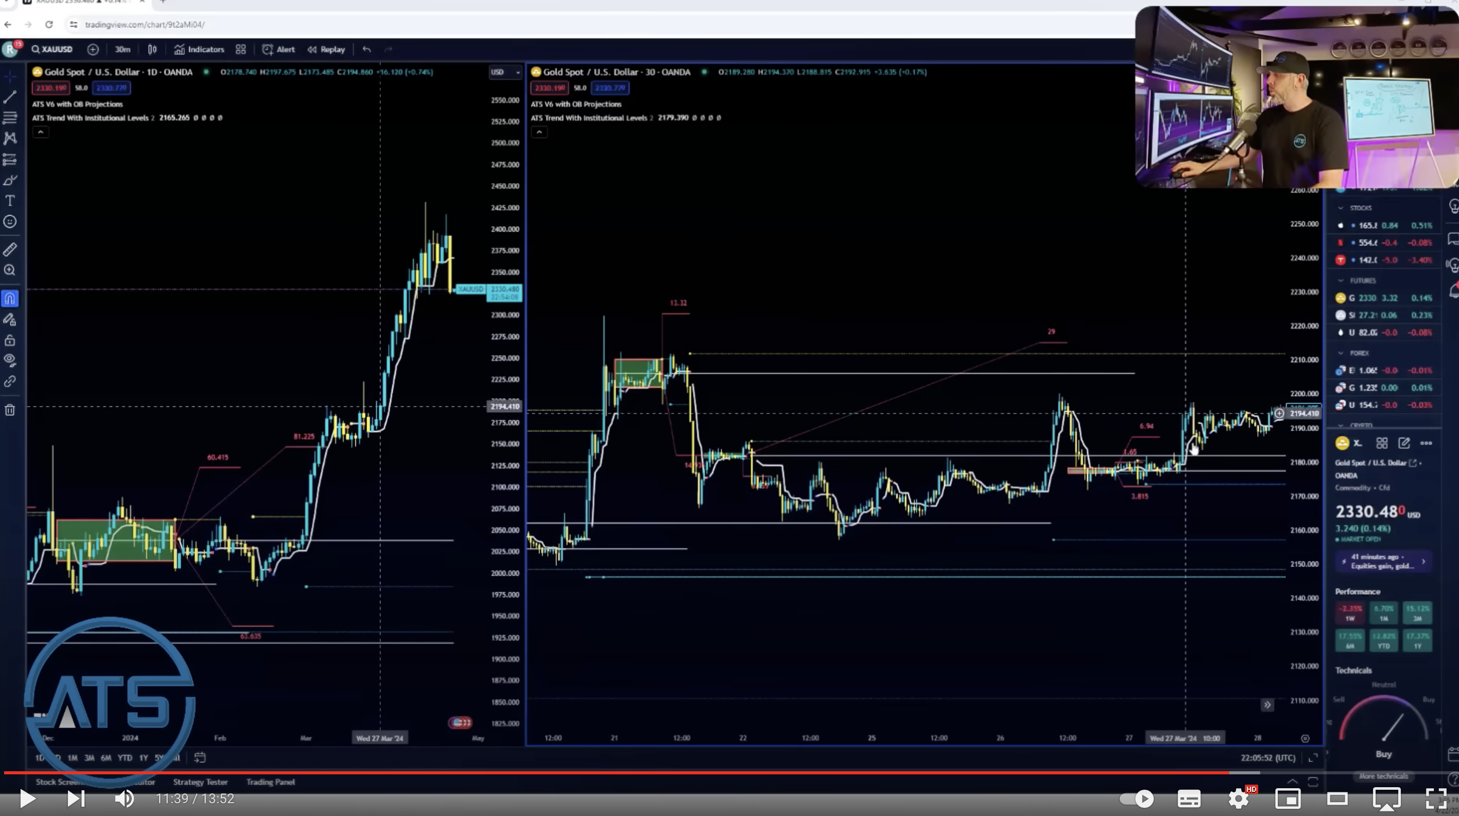Click the trash remove objects icon
Image resolution: width=1459 pixels, height=816 pixels.
tap(10, 410)
